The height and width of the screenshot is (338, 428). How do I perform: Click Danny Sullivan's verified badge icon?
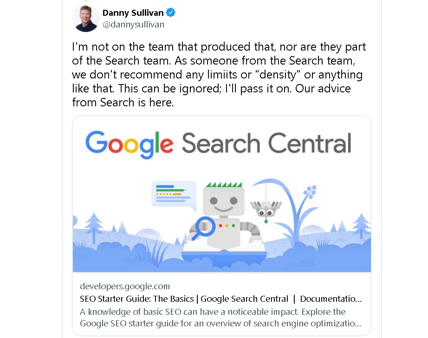(x=171, y=13)
